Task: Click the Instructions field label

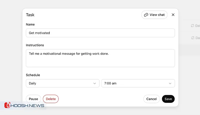Action: (x=35, y=45)
